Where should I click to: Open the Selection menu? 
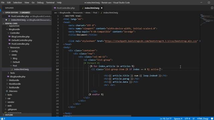point(17,3)
